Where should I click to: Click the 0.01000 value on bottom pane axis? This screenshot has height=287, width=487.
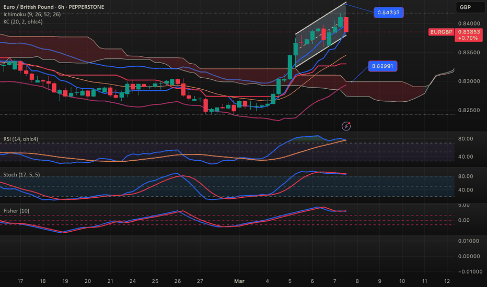point(469,241)
